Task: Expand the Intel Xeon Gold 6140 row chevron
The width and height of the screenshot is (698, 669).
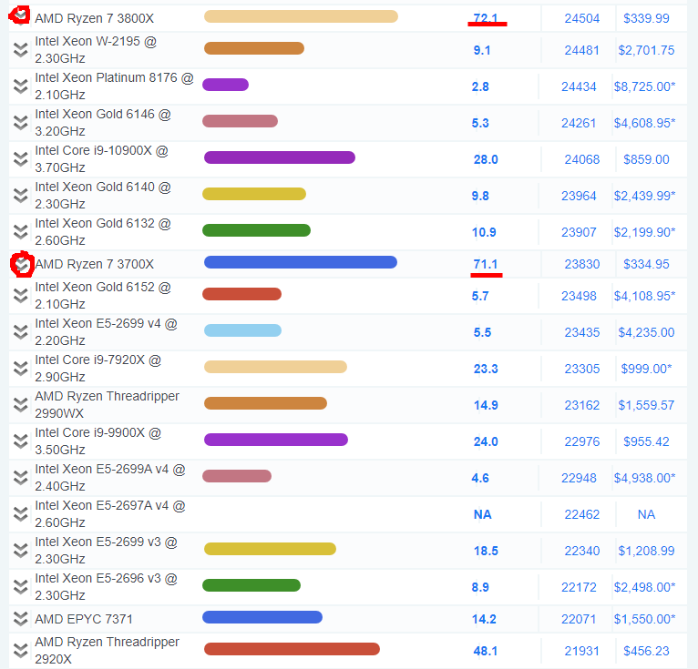Action: (x=20, y=196)
